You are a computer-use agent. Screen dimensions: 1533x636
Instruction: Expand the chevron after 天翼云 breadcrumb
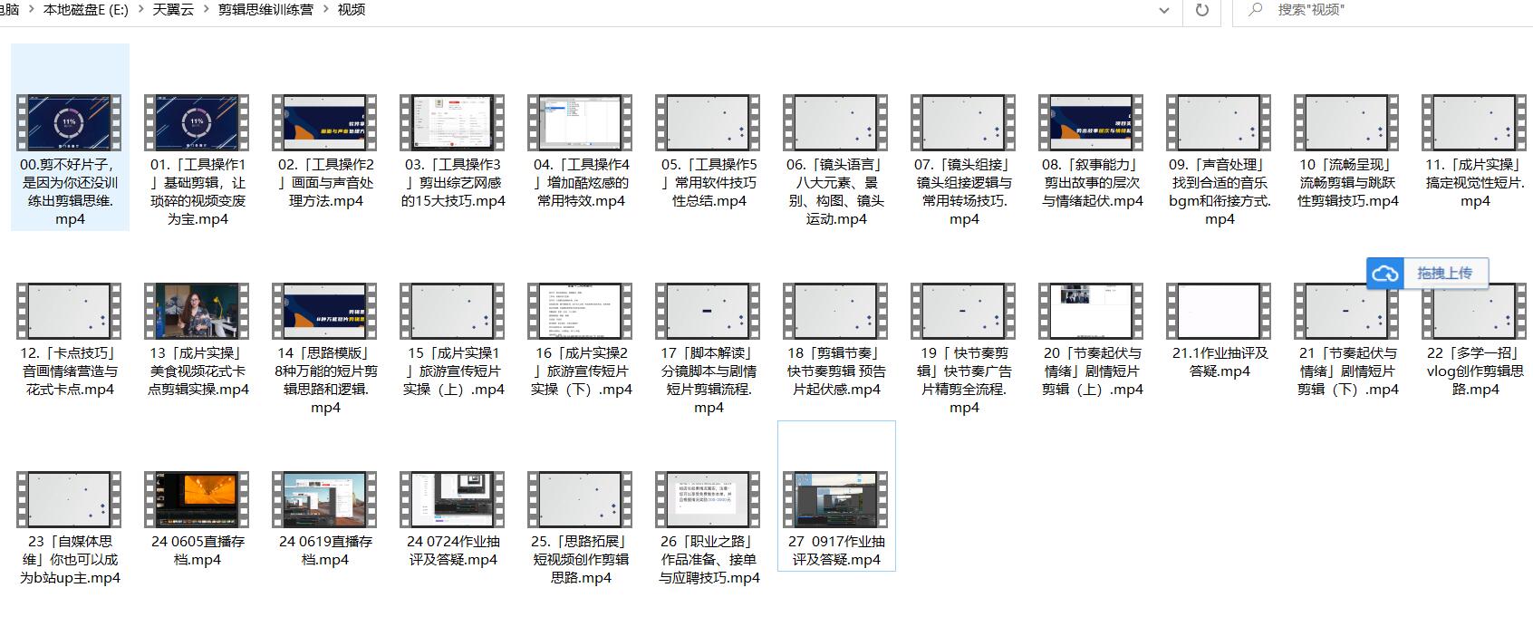[207, 10]
